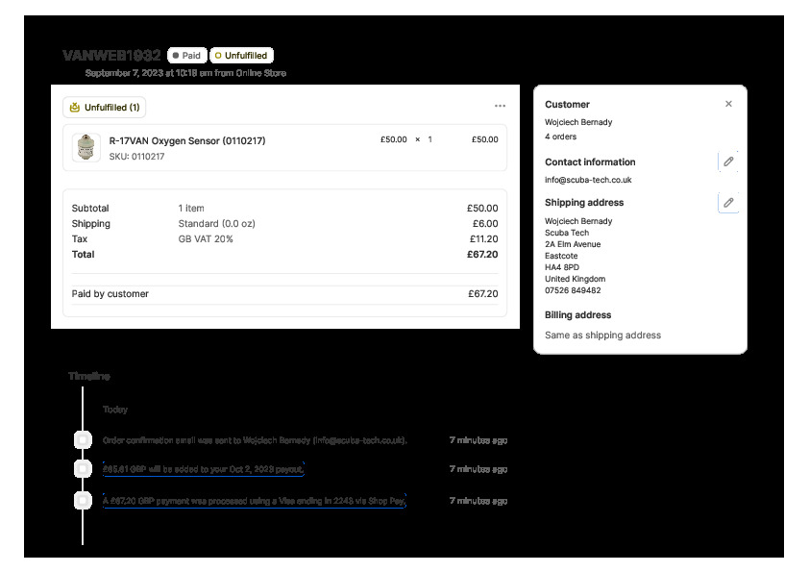Click the VANWEB1932 order number heading

[111, 56]
